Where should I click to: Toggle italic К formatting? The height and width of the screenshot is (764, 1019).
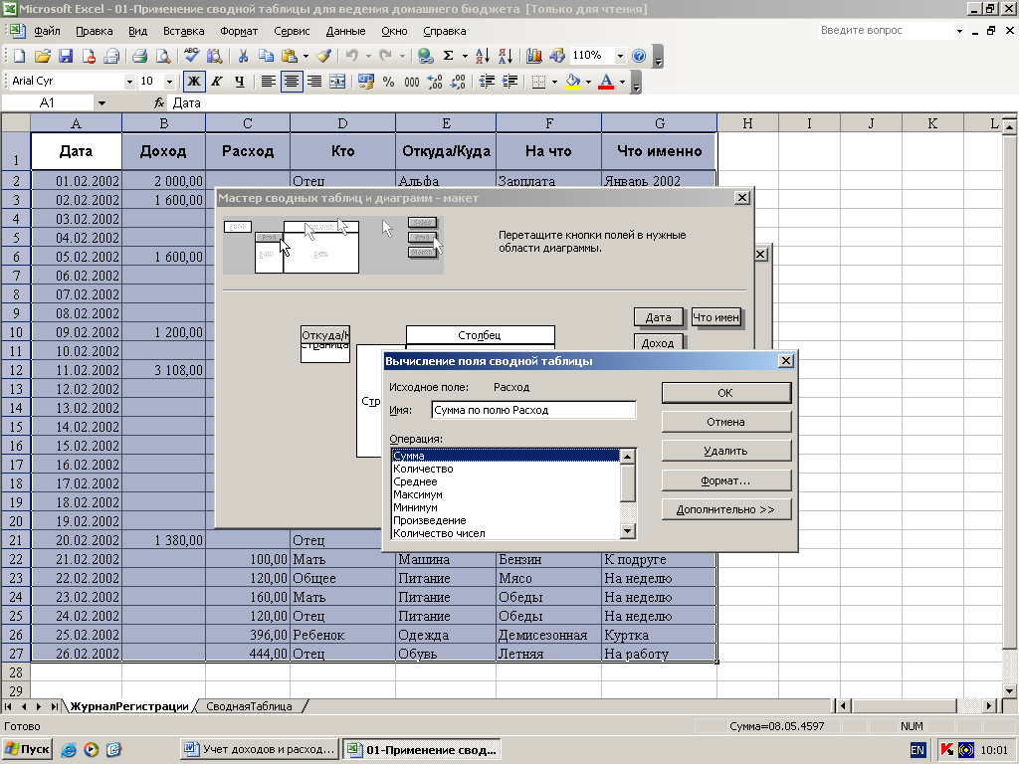[216, 82]
